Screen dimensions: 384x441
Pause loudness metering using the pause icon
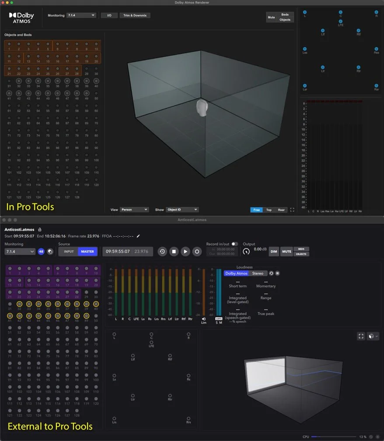click(277, 273)
